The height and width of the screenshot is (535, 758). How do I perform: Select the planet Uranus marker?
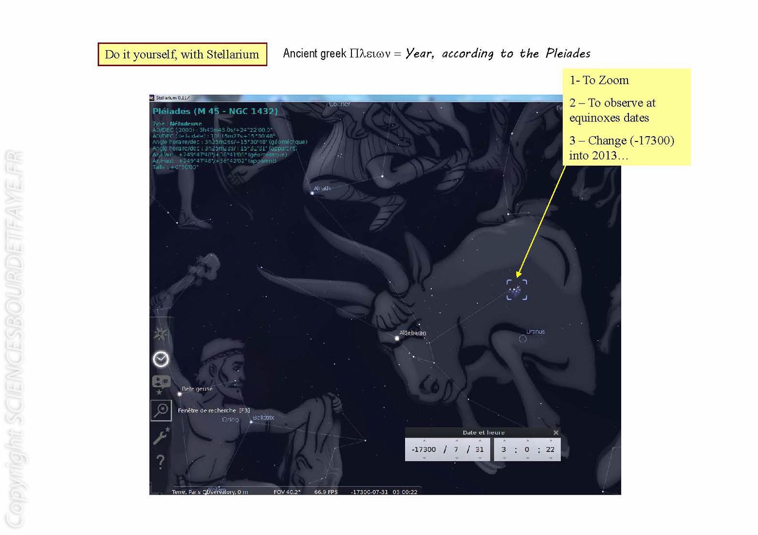[x=522, y=339]
